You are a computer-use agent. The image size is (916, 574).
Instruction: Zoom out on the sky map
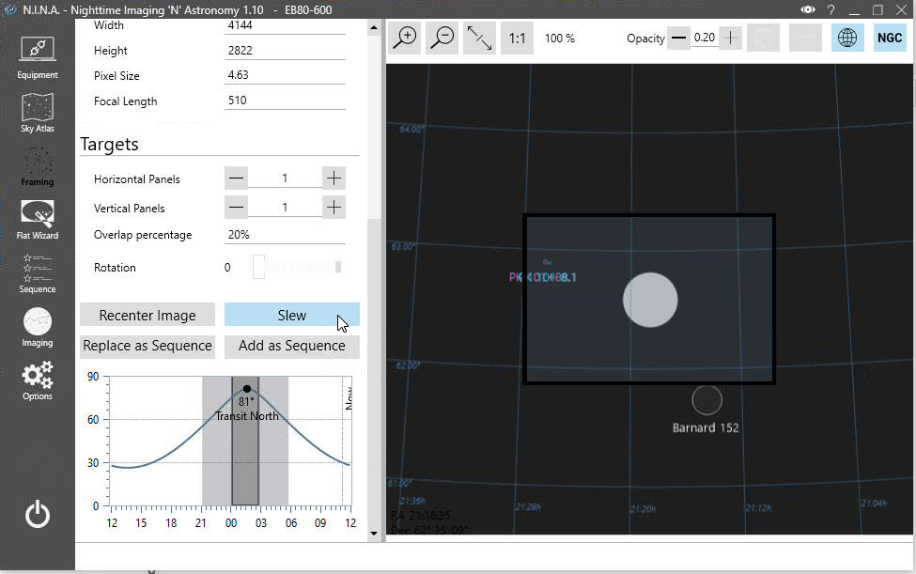point(442,39)
